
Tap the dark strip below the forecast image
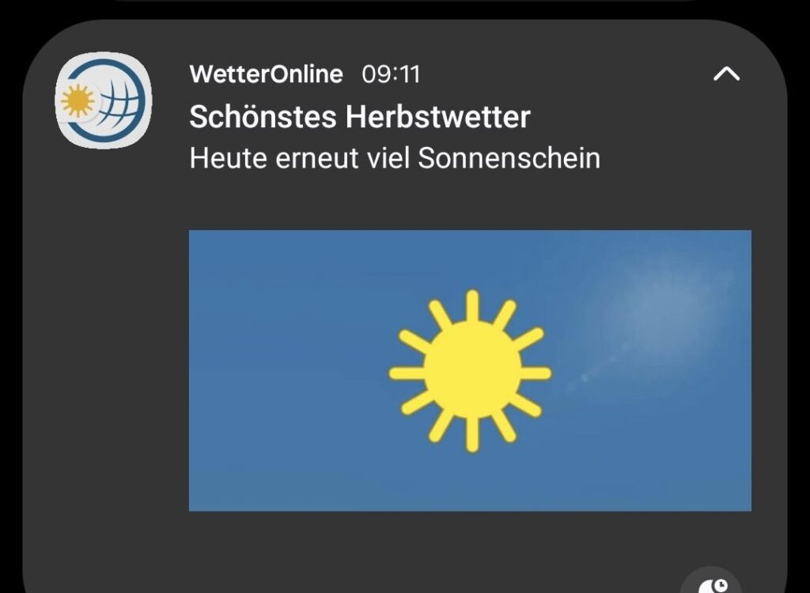pos(470,537)
